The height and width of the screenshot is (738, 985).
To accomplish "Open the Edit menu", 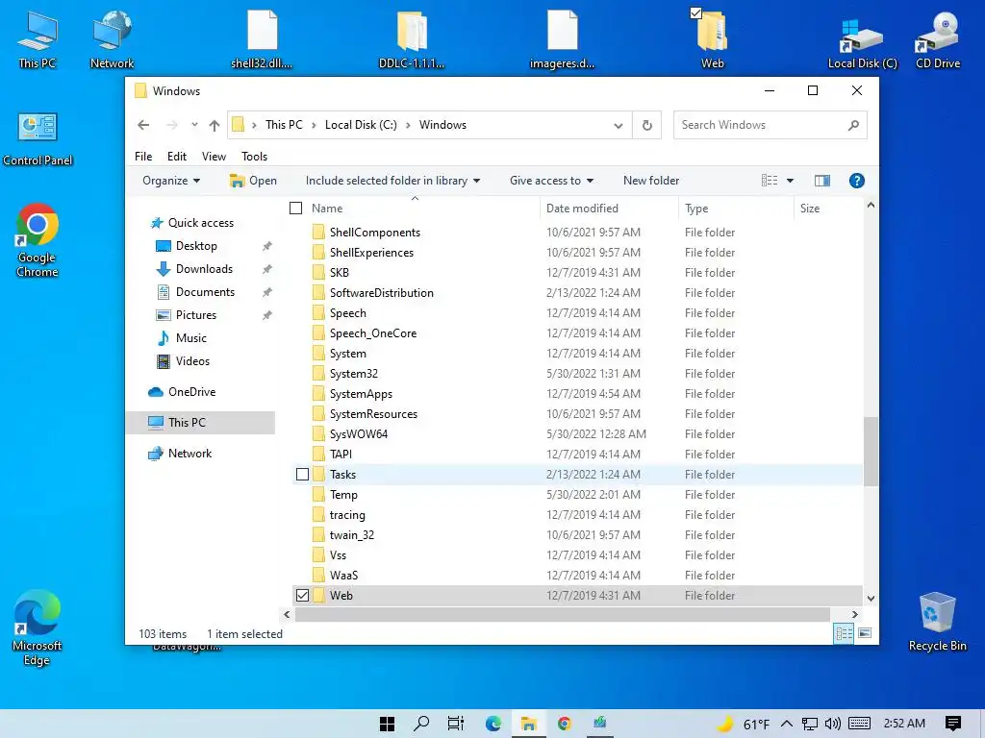I will click(177, 157).
